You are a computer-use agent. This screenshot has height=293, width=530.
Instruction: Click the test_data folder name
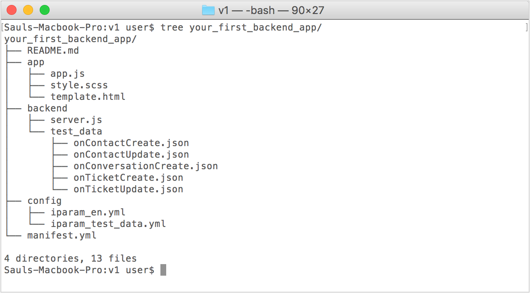coord(76,132)
